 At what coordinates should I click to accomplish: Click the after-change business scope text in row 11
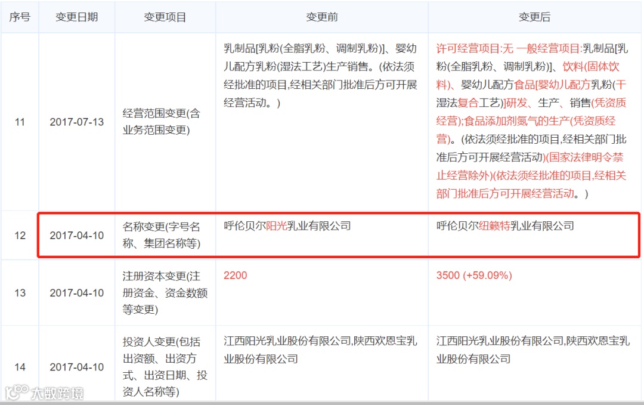[532, 120]
